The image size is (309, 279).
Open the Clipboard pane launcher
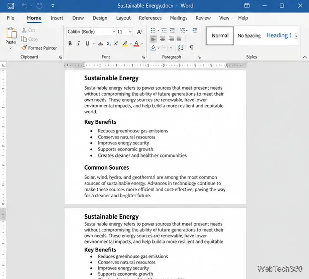60,57
